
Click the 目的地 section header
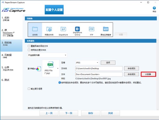[x=91, y=18]
